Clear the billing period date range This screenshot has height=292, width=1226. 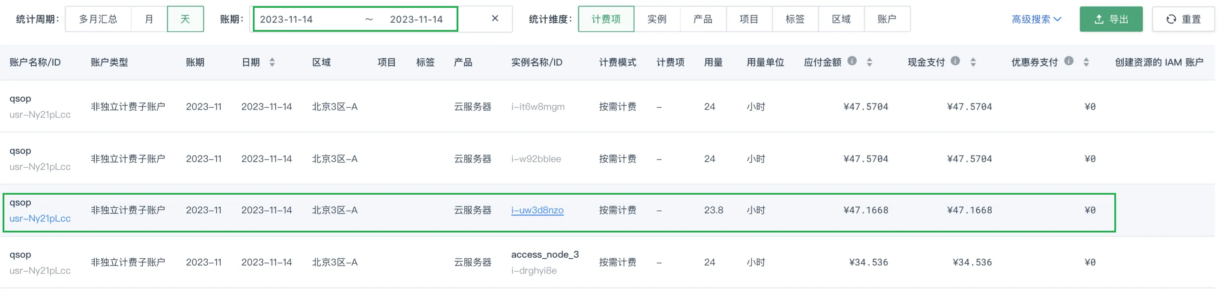495,19
